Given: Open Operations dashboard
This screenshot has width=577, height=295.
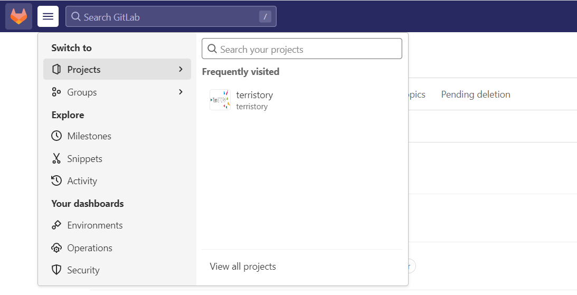Looking at the screenshot, I should [117, 248].
